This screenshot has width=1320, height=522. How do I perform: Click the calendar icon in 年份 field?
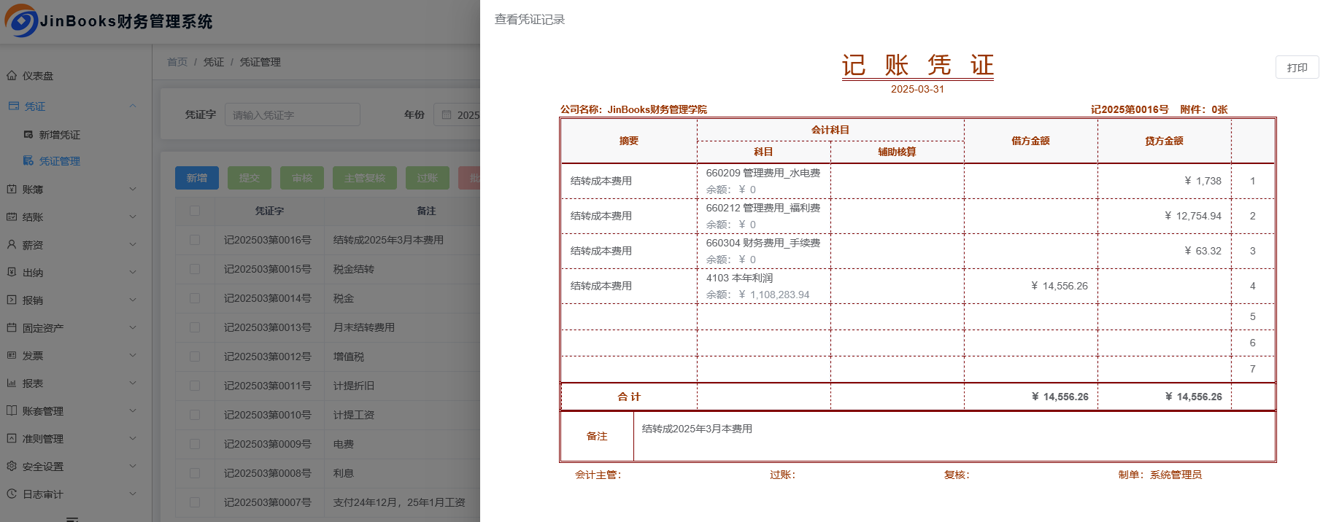click(447, 114)
